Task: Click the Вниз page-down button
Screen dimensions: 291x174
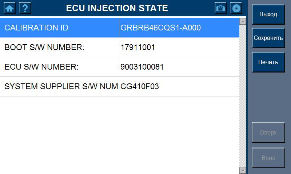Action: (x=268, y=158)
